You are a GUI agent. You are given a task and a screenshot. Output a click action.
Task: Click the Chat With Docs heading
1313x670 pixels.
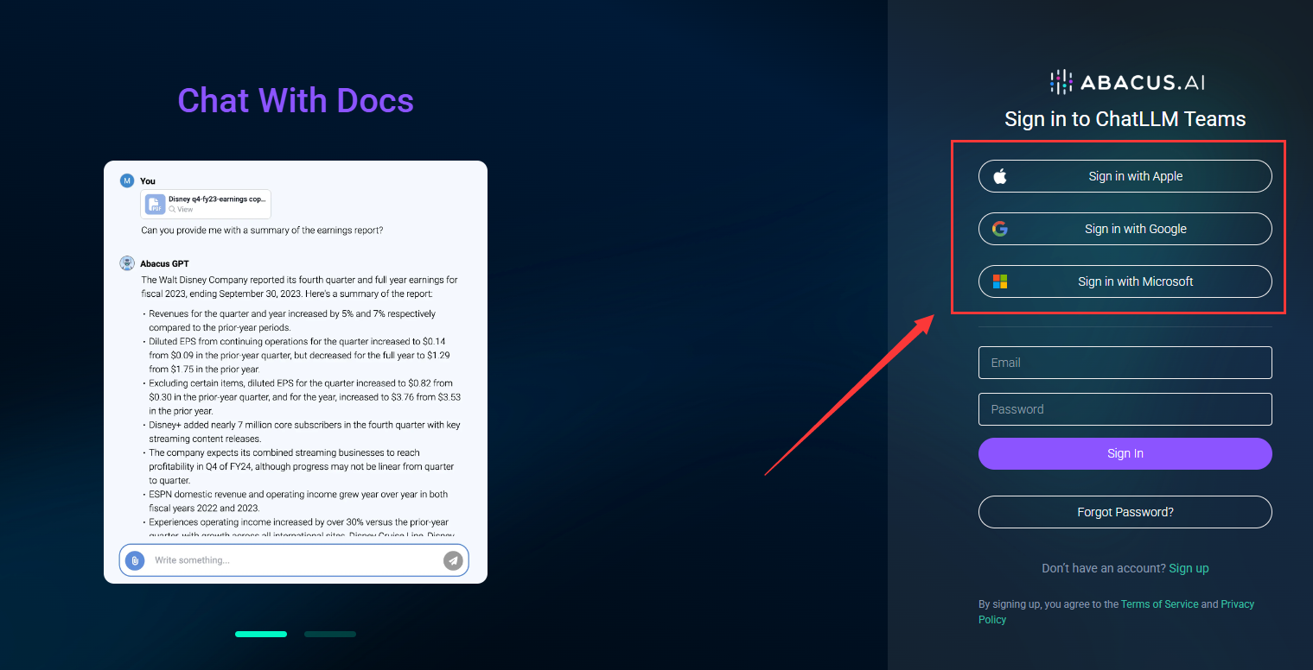click(296, 100)
